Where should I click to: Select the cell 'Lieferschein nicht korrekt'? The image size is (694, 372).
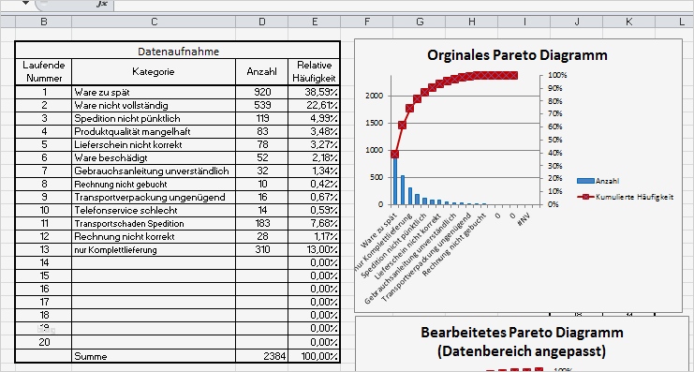[x=154, y=145]
